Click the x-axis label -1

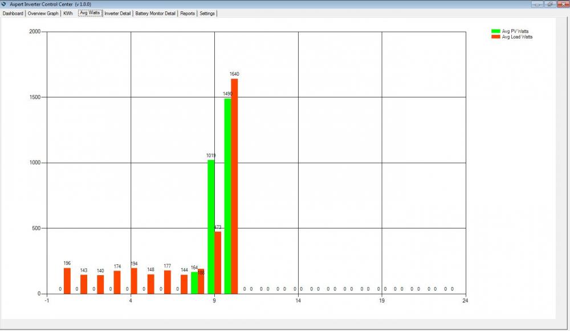click(x=47, y=300)
